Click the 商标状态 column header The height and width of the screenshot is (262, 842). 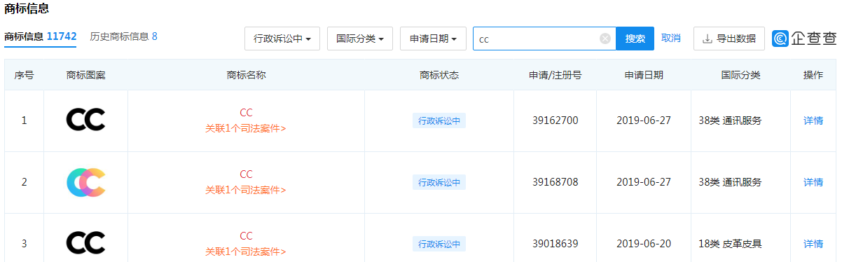pos(439,75)
